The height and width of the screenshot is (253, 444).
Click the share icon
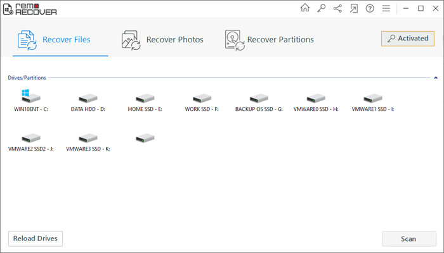[337, 9]
